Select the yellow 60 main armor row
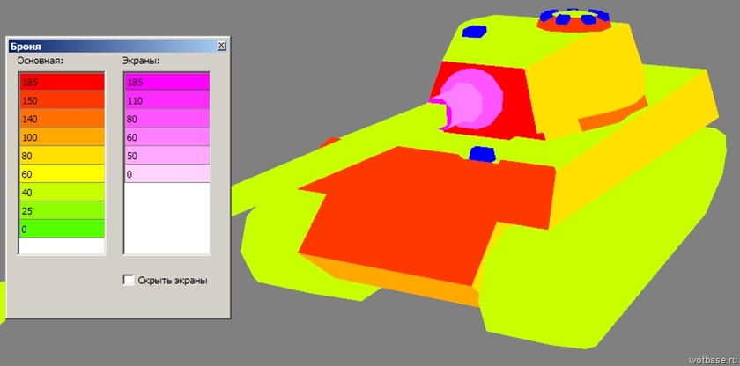This screenshot has height=366, width=740. pos(62,174)
